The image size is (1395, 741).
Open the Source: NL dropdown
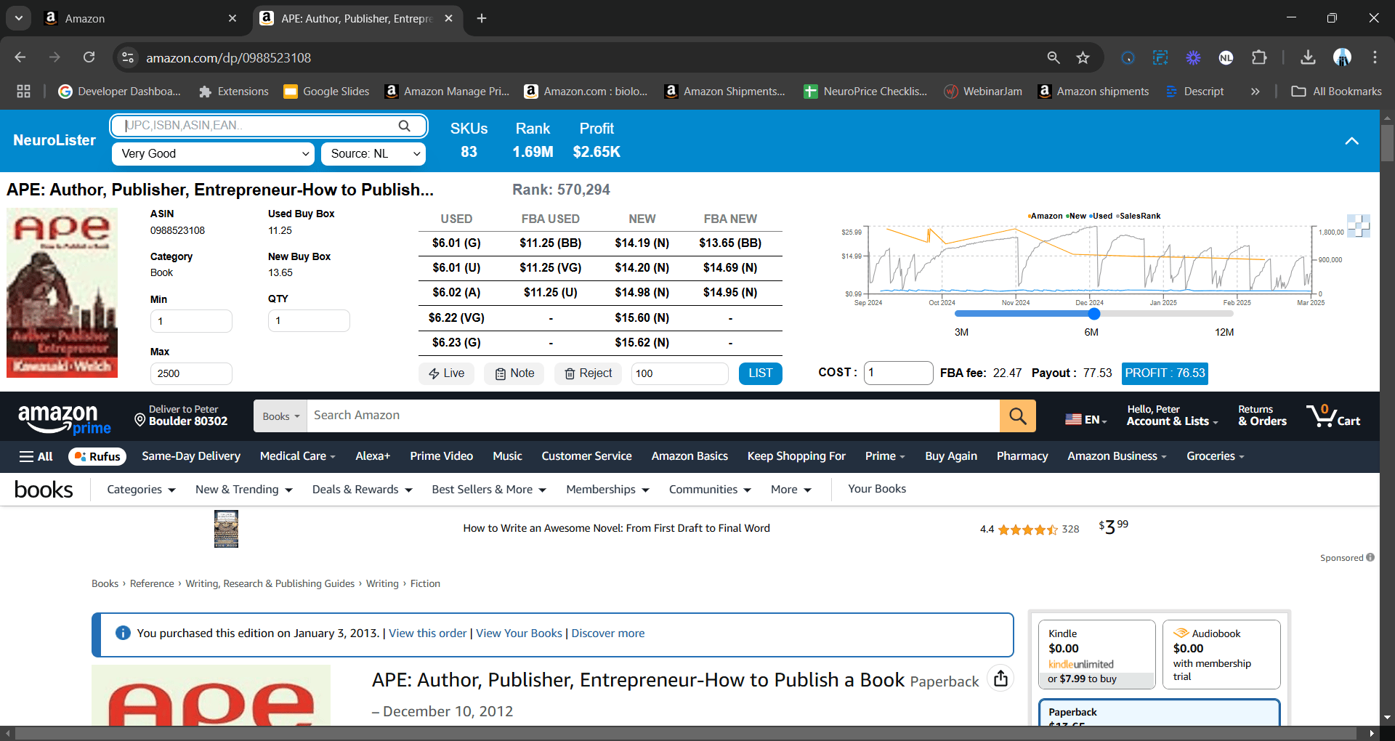click(x=373, y=154)
